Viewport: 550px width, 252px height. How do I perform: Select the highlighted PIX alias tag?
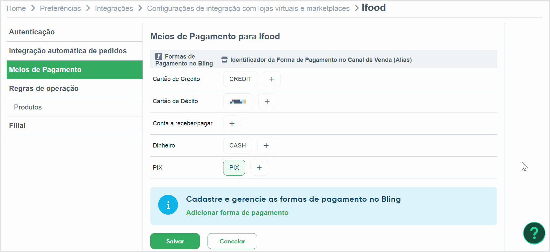point(234,168)
